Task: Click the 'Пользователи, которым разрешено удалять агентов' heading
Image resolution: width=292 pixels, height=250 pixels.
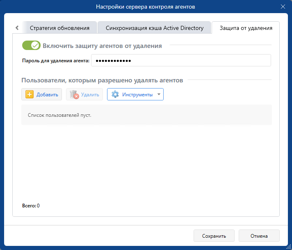Action: coord(102,80)
